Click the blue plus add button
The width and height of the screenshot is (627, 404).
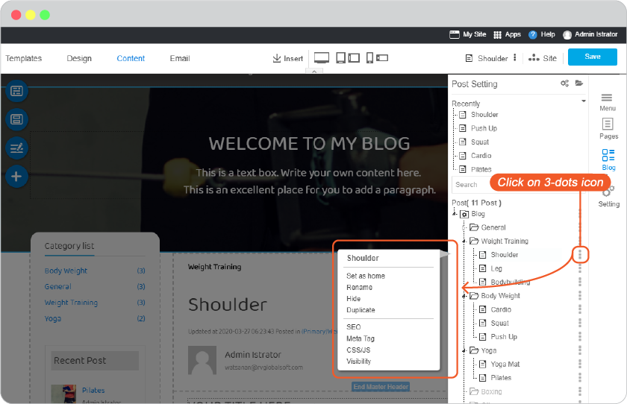(16, 176)
